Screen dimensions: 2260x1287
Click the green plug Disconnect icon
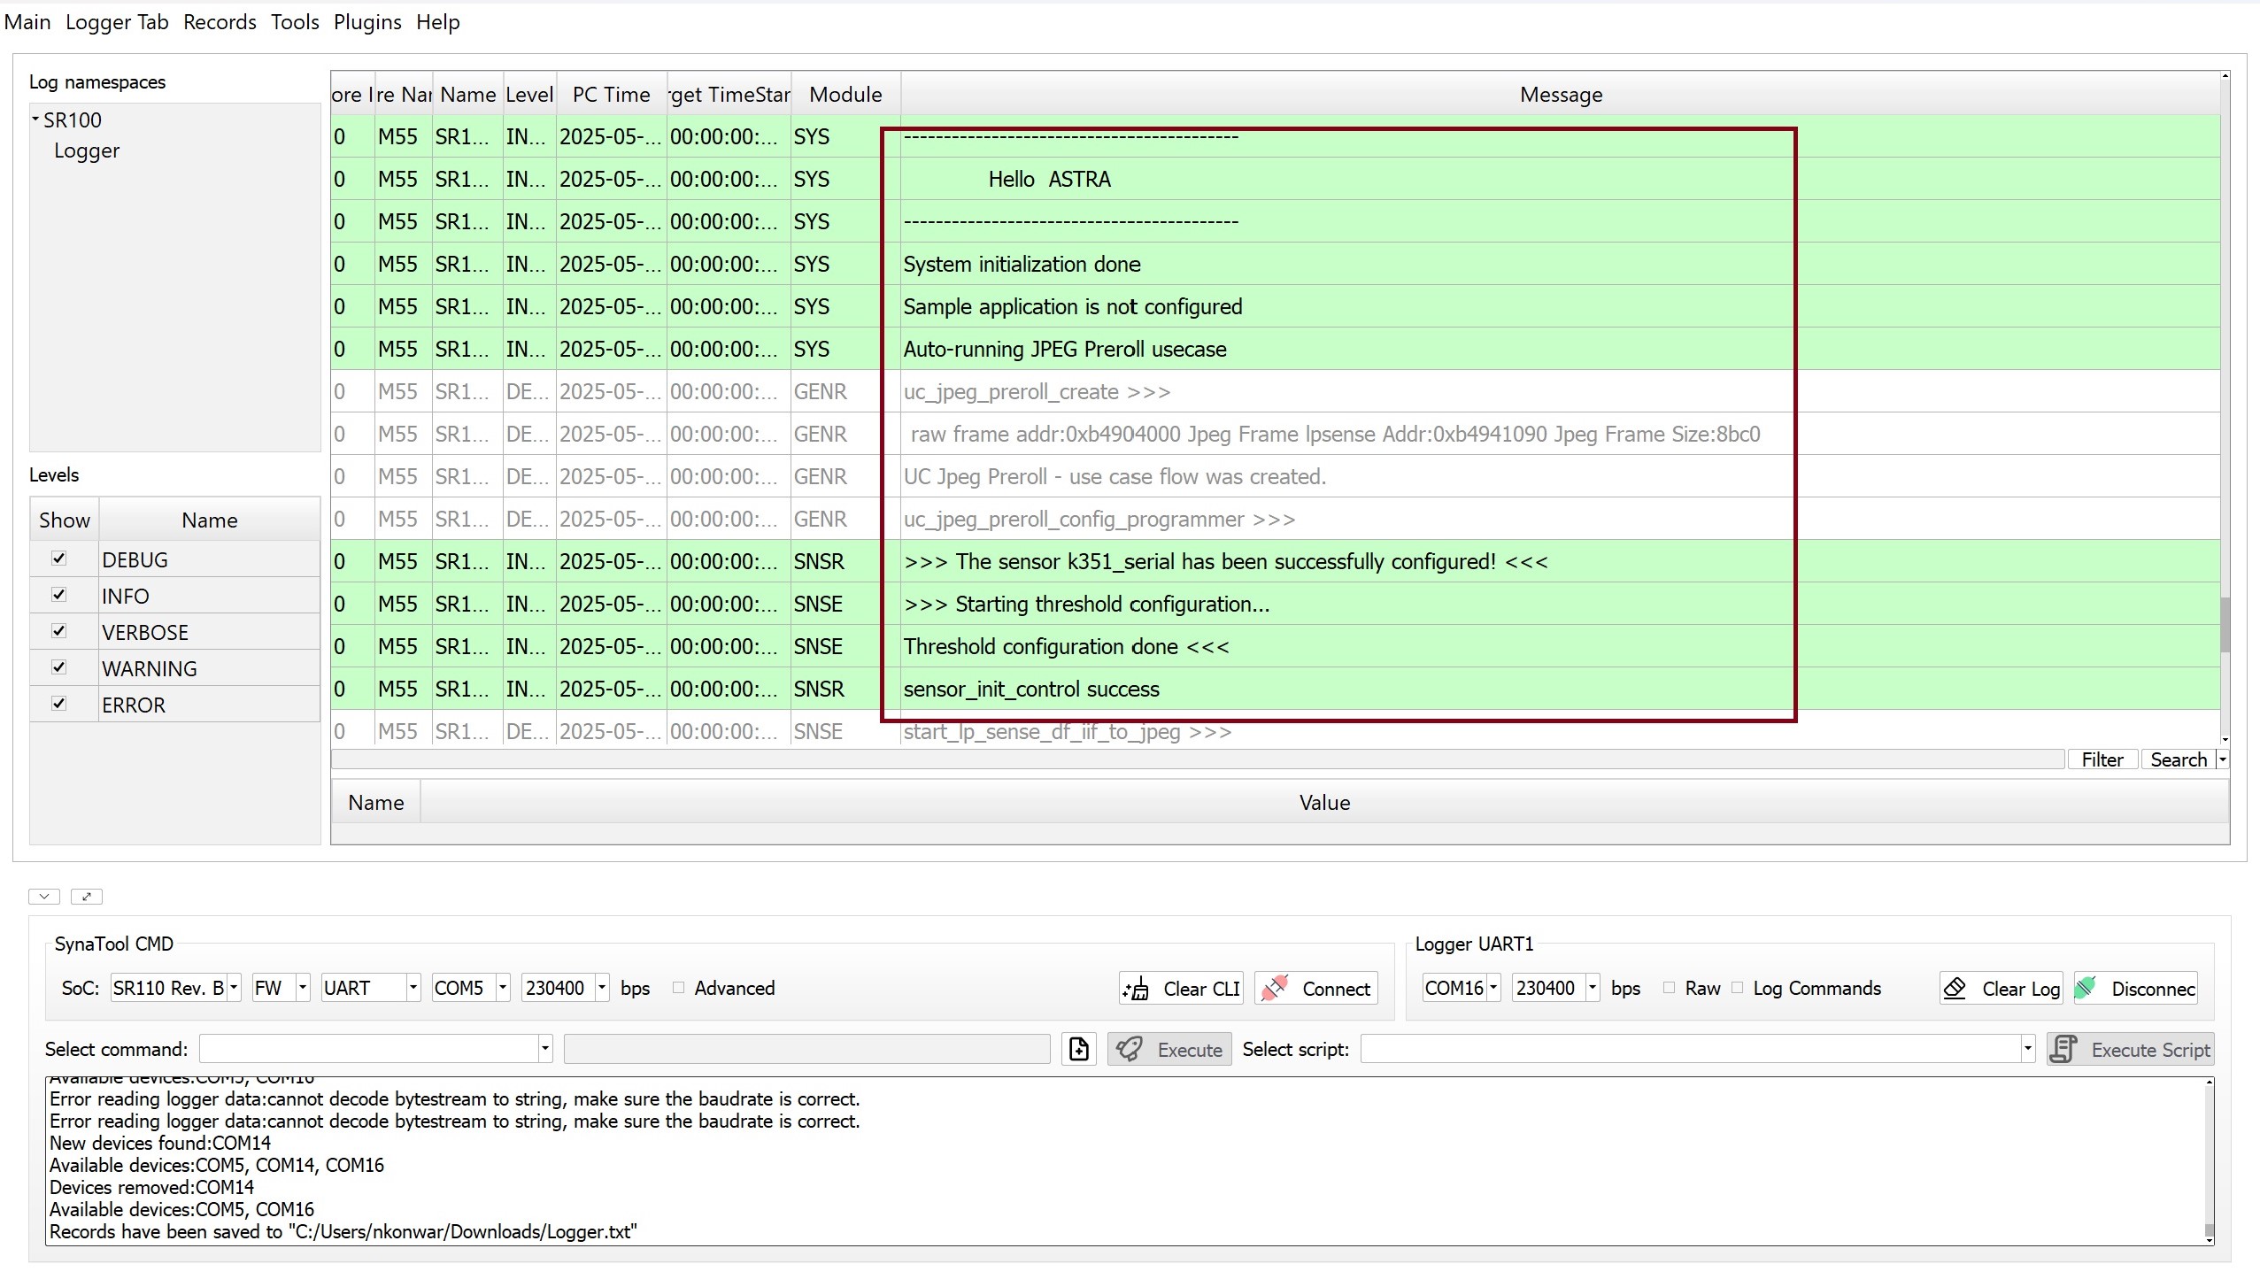pos(2086,988)
